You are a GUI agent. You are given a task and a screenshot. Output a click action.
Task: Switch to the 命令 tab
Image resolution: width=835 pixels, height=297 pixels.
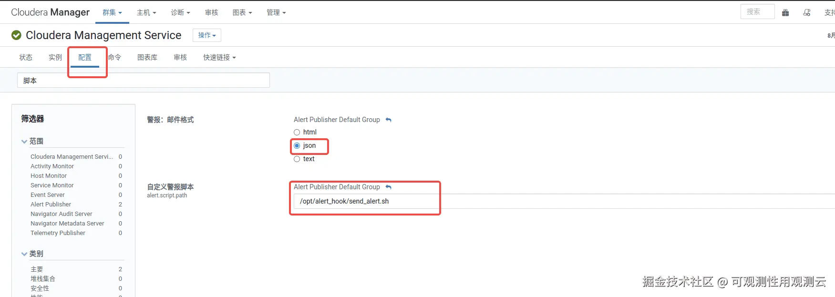(114, 57)
